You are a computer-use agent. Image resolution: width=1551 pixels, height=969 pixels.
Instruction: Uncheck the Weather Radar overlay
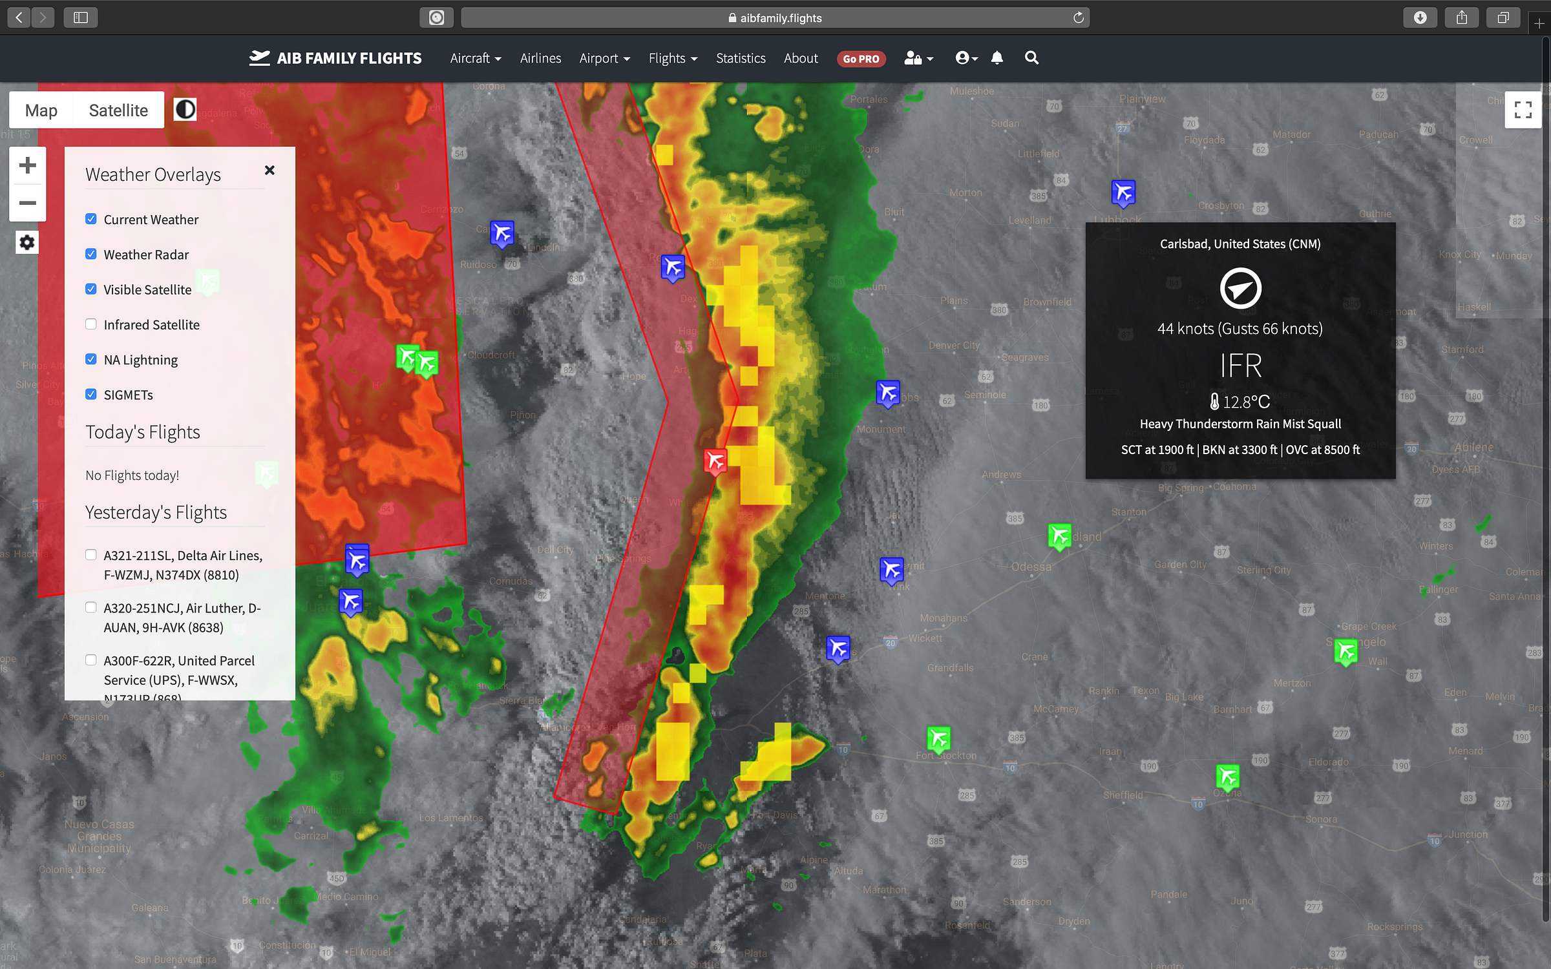tap(91, 254)
